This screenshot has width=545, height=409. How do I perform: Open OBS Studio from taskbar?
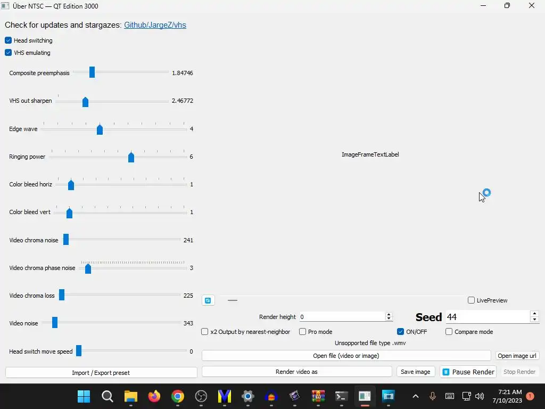click(x=201, y=396)
